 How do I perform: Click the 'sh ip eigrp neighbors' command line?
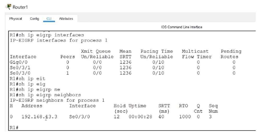point(45,95)
